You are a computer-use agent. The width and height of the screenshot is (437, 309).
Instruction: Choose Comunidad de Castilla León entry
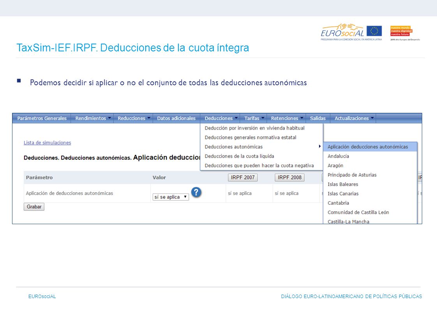click(370, 212)
